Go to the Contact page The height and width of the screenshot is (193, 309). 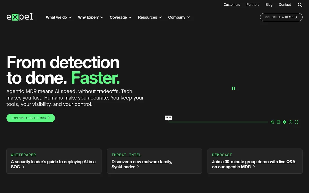pos(285,5)
